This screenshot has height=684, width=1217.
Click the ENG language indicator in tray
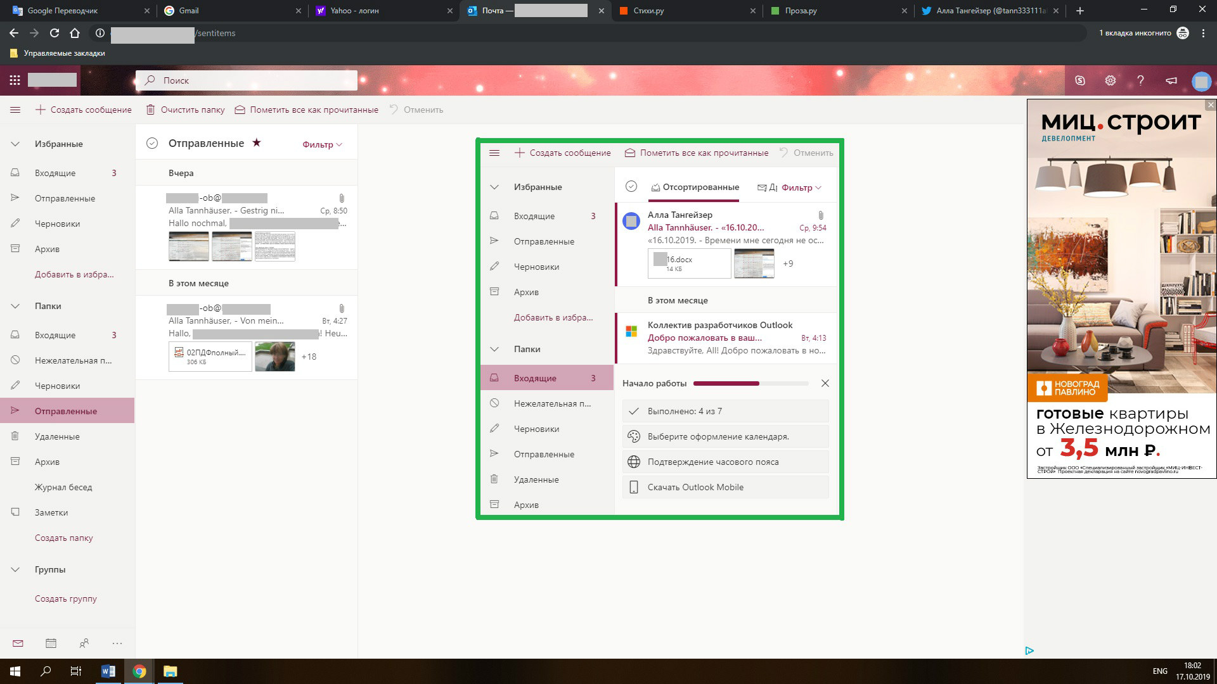click(1160, 671)
